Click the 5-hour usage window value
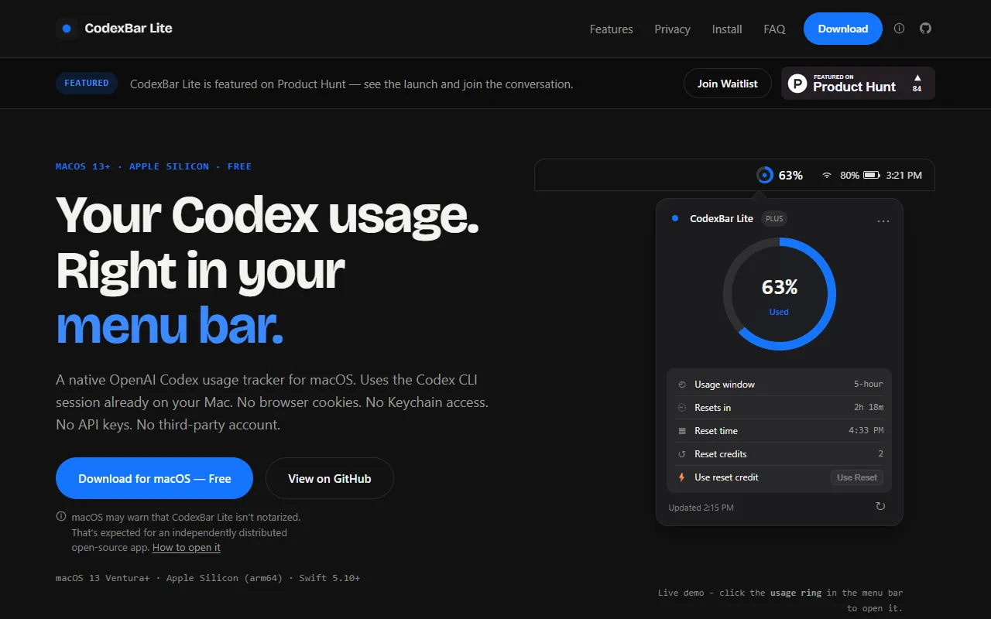This screenshot has height=619, width=991. (x=869, y=384)
